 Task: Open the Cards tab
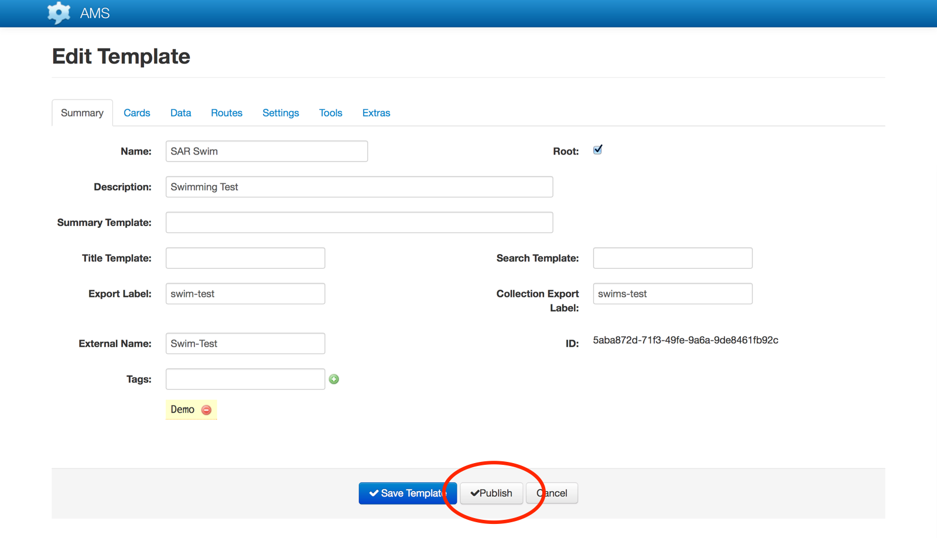pyautogui.click(x=137, y=113)
